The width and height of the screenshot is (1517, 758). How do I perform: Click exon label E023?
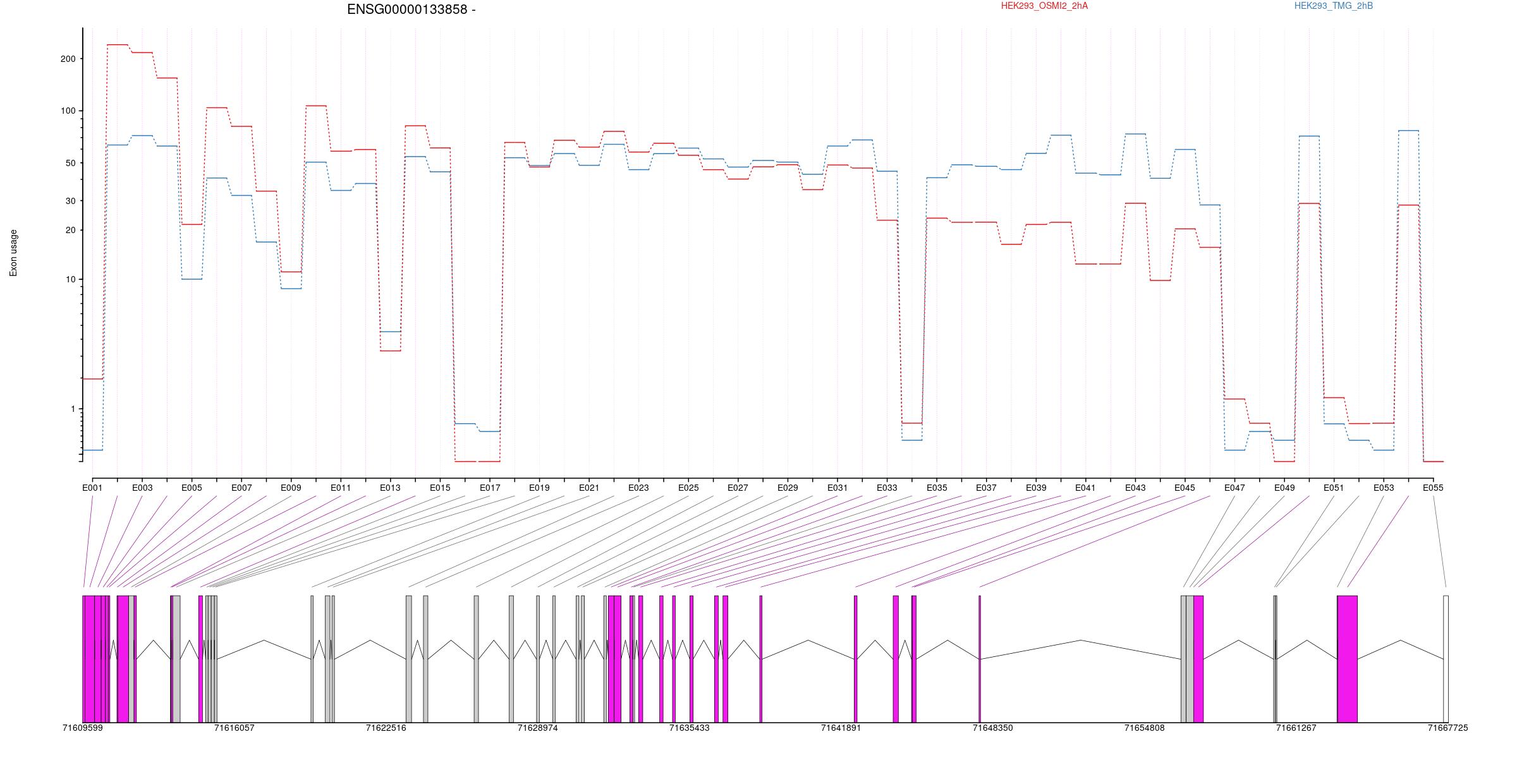point(638,488)
